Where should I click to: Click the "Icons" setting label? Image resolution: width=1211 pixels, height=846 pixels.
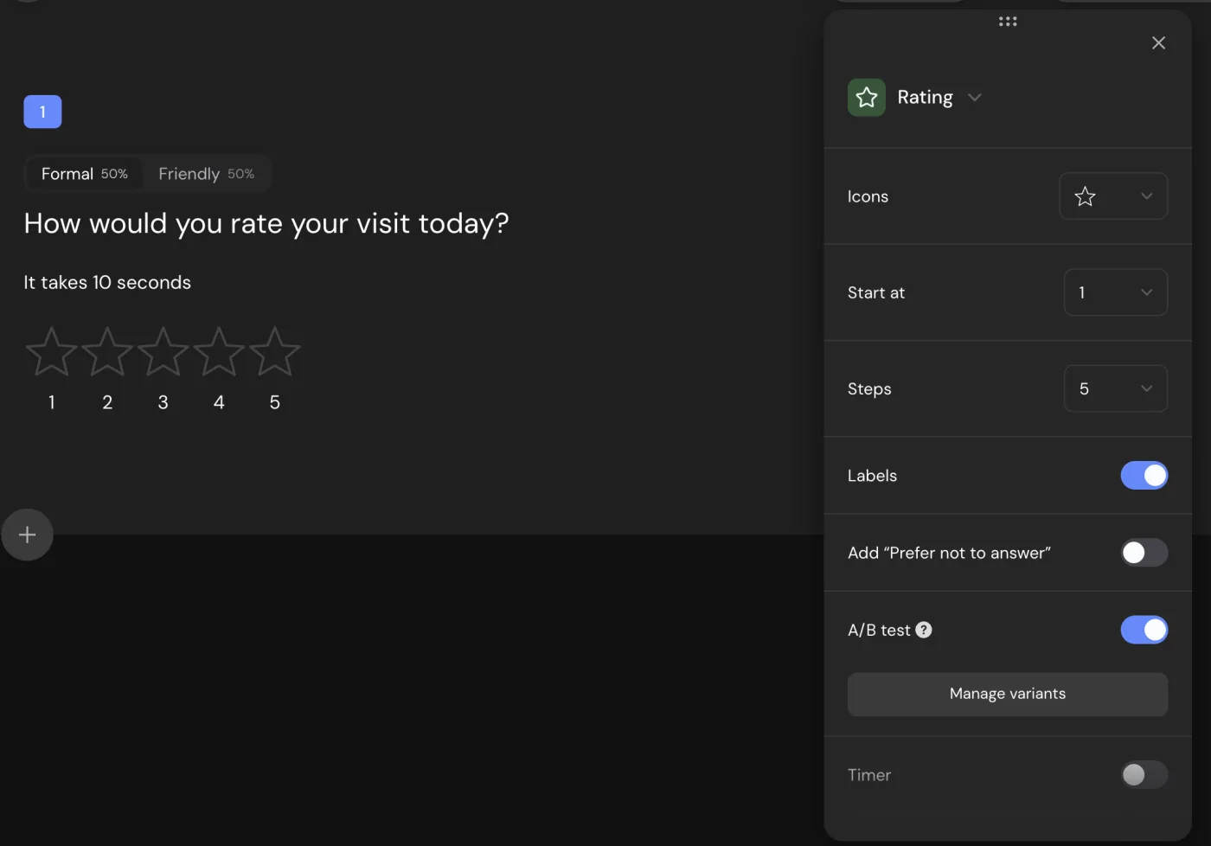tap(868, 196)
